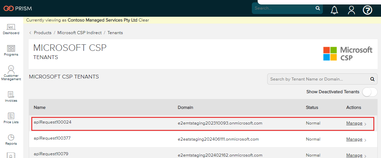
Task: Open Reports in the sidebar
Action: click(11, 140)
